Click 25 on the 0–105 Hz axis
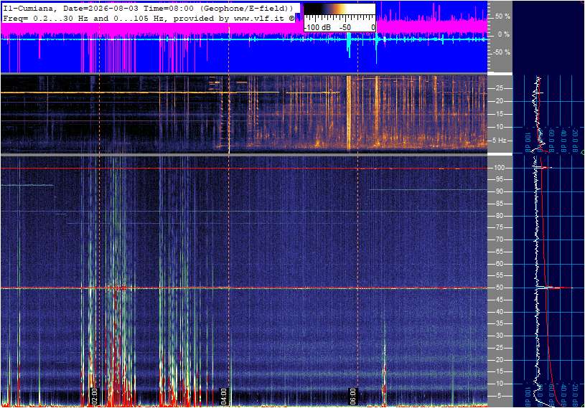The height and width of the screenshot is (408, 585). tap(499, 348)
